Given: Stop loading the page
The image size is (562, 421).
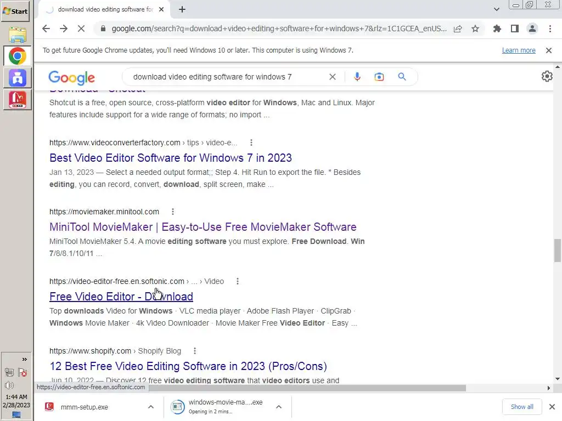Looking at the screenshot, I should (81, 29).
